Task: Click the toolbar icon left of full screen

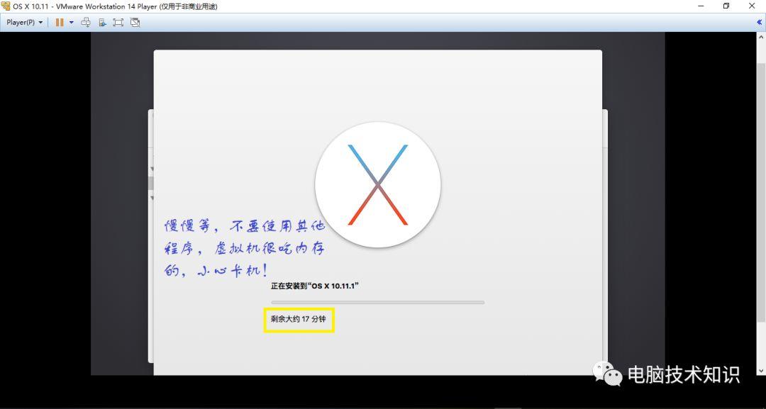Action: click(x=102, y=23)
